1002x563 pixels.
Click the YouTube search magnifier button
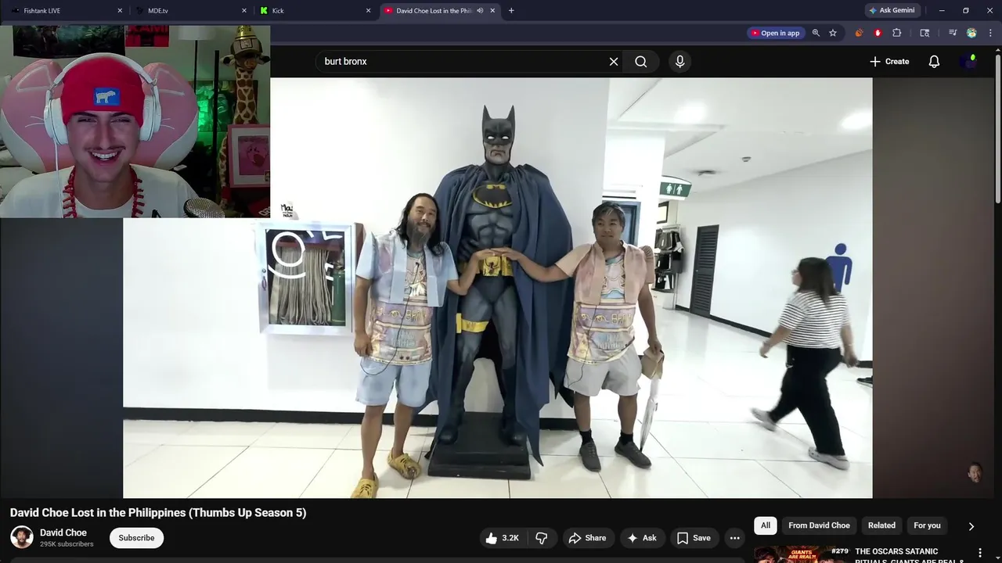(x=641, y=62)
